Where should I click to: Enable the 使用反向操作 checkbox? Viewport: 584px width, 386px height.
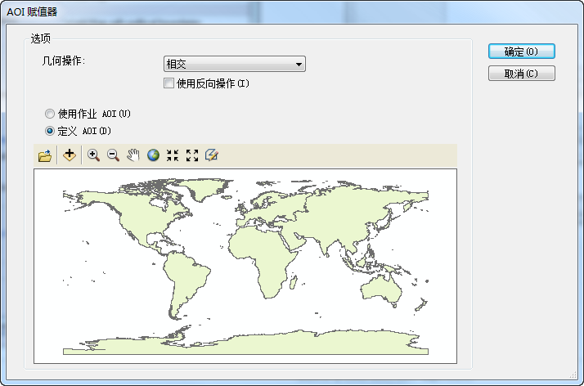[x=169, y=83]
